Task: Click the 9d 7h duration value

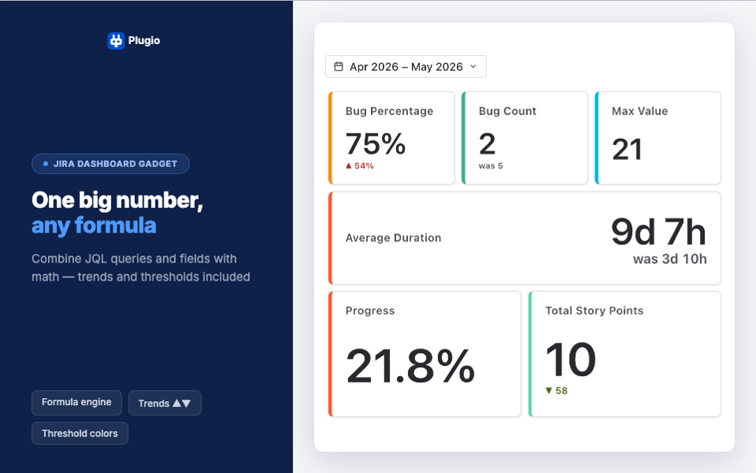Action: [659, 233]
